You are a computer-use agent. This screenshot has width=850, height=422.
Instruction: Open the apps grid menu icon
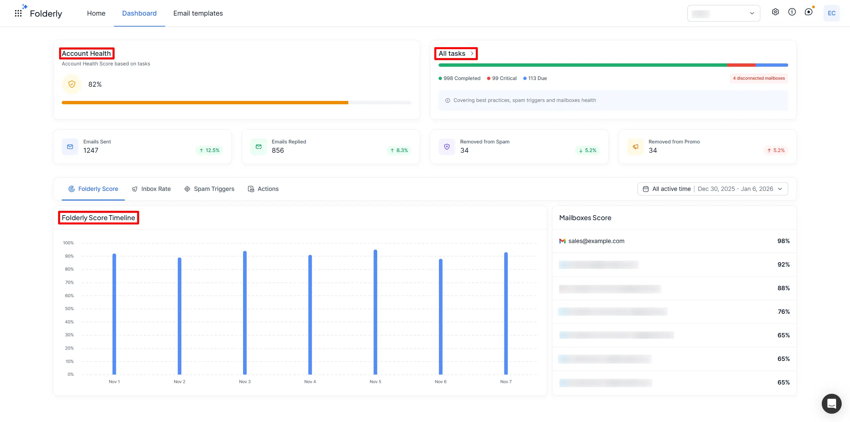tap(18, 13)
